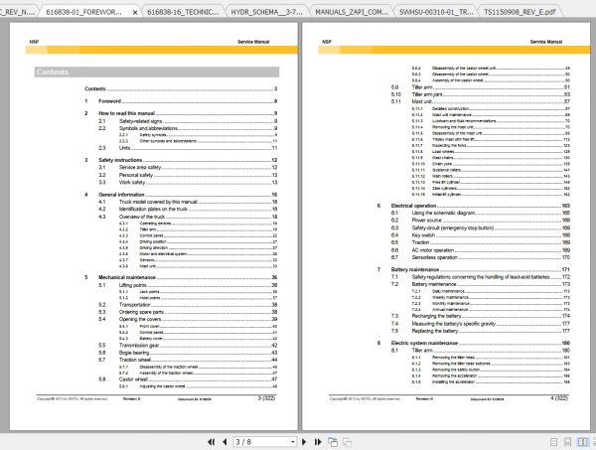The image size is (596, 450).
Task: Click the 'Battery maintenance' section 7 heading
Action: point(414,269)
